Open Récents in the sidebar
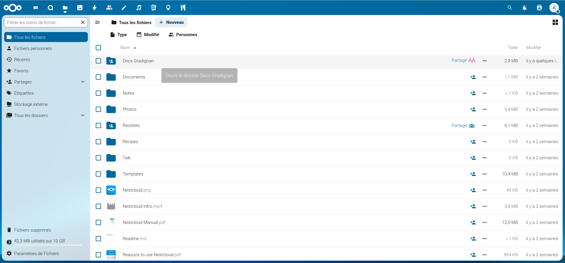This screenshot has width=565, height=263. pyautogui.click(x=22, y=60)
